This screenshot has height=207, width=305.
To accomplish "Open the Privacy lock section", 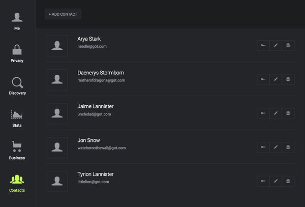I will 17,53.
